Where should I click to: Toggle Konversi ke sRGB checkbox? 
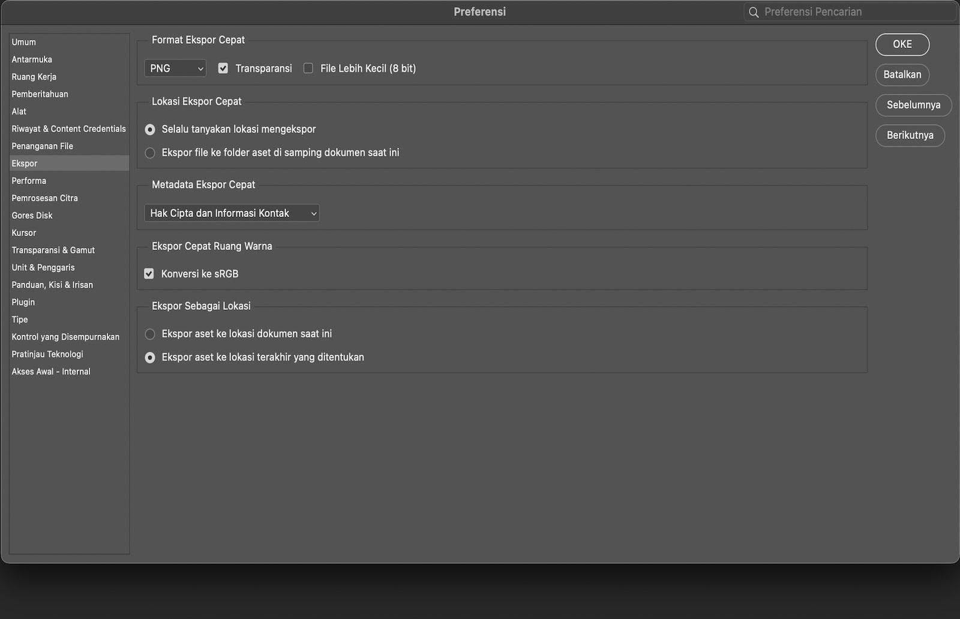pyautogui.click(x=149, y=274)
